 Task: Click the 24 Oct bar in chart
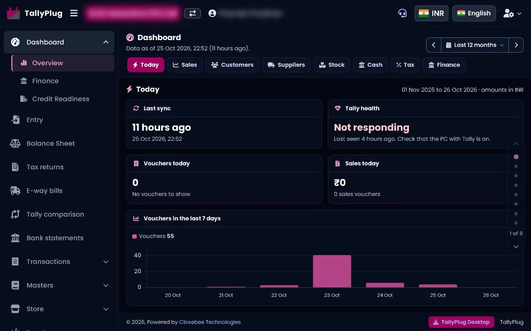[385, 285]
